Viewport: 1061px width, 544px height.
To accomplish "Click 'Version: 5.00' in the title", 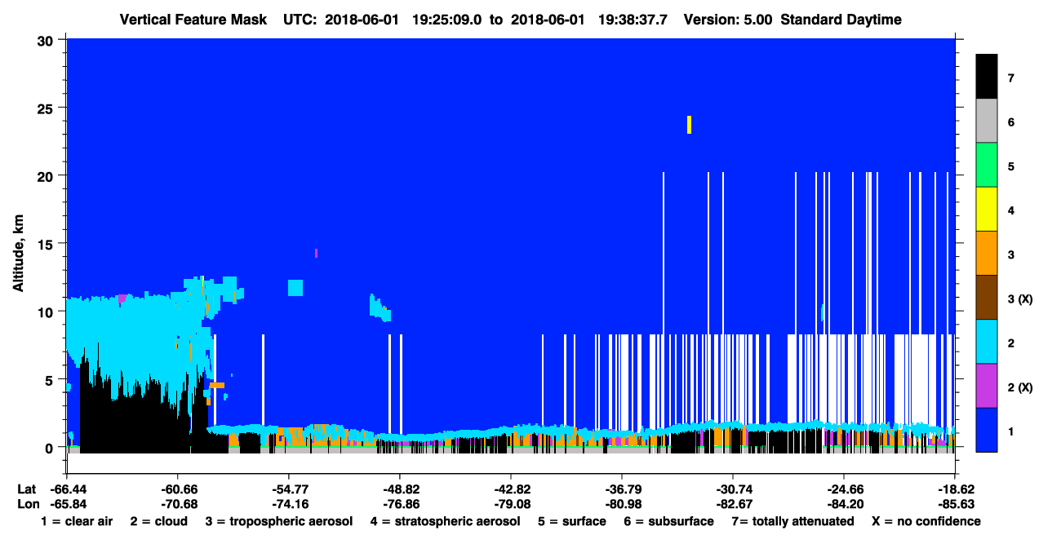I will pyautogui.click(x=728, y=20).
